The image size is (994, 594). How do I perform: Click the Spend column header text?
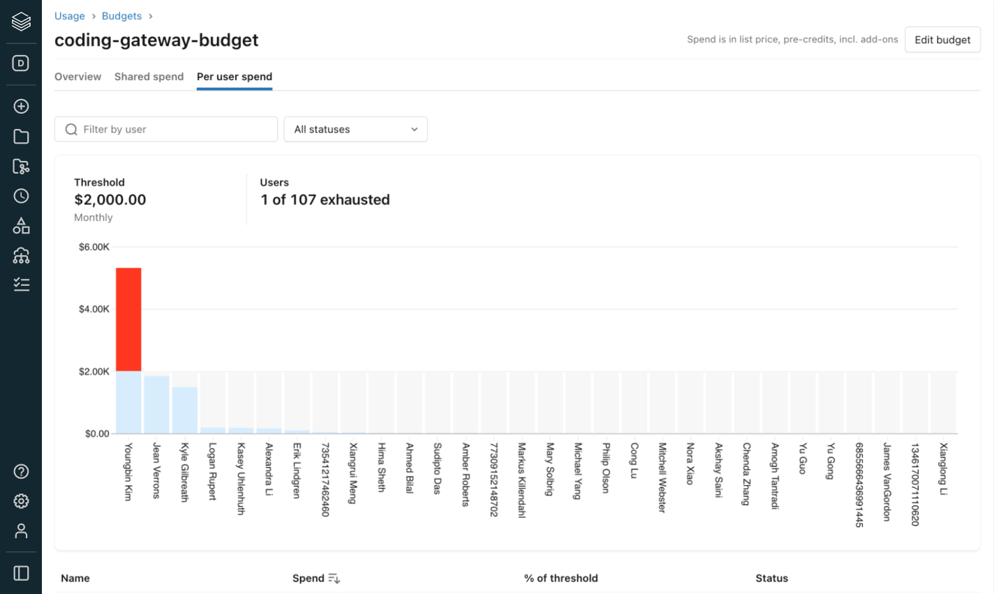pyautogui.click(x=309, y=578)
